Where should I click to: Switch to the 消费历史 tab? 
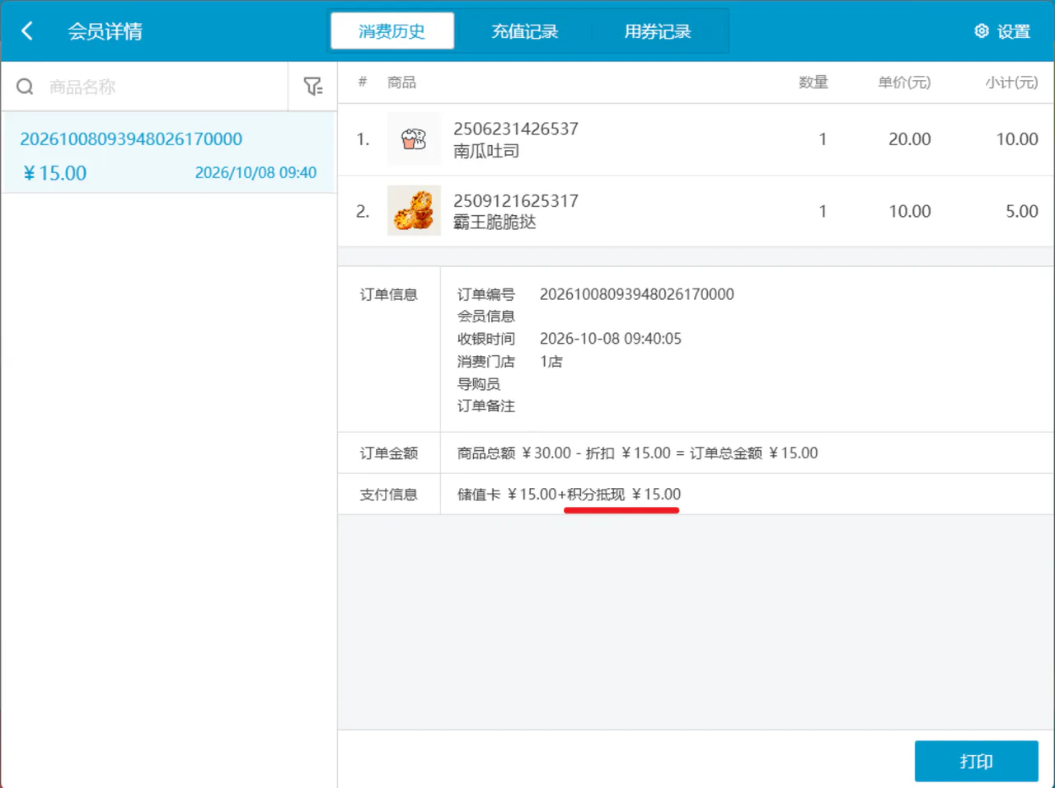(x=392, y=31)
